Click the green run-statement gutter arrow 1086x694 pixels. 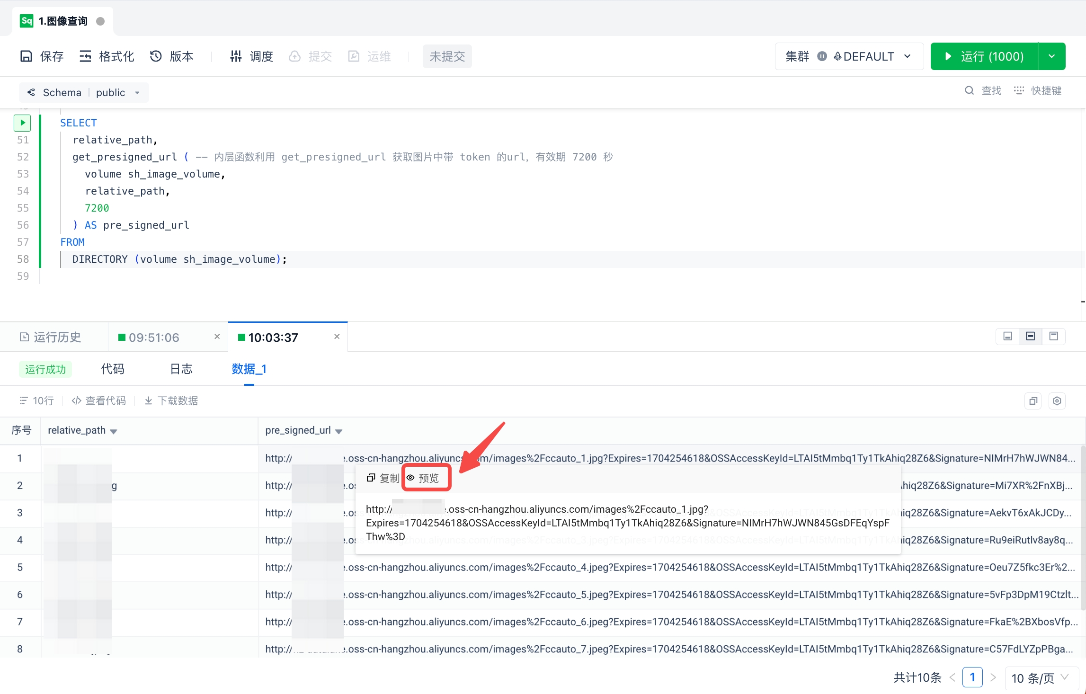[x=22, y=123]
